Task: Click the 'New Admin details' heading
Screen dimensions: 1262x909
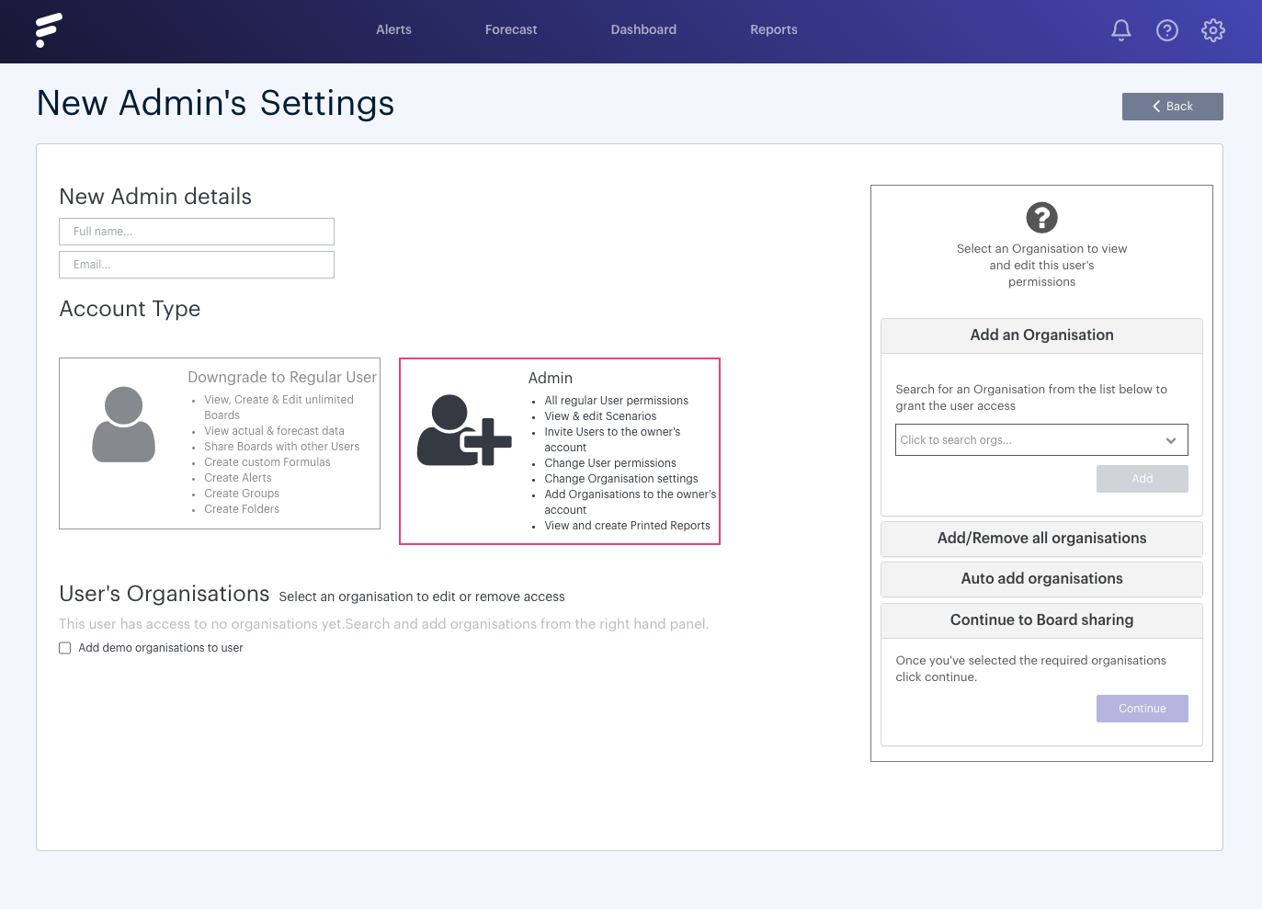Action: click(x=155, y=197)
